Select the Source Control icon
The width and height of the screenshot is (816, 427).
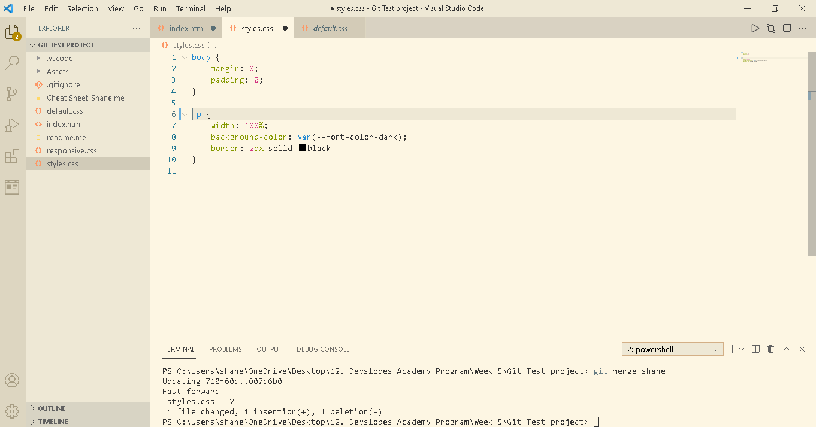12,93
